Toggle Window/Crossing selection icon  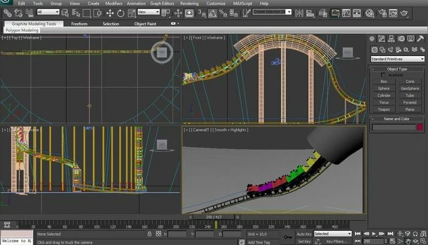pos(98,13)
